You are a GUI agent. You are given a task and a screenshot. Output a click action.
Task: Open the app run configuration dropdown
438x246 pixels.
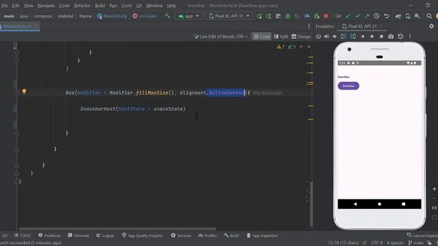(189, 16)
